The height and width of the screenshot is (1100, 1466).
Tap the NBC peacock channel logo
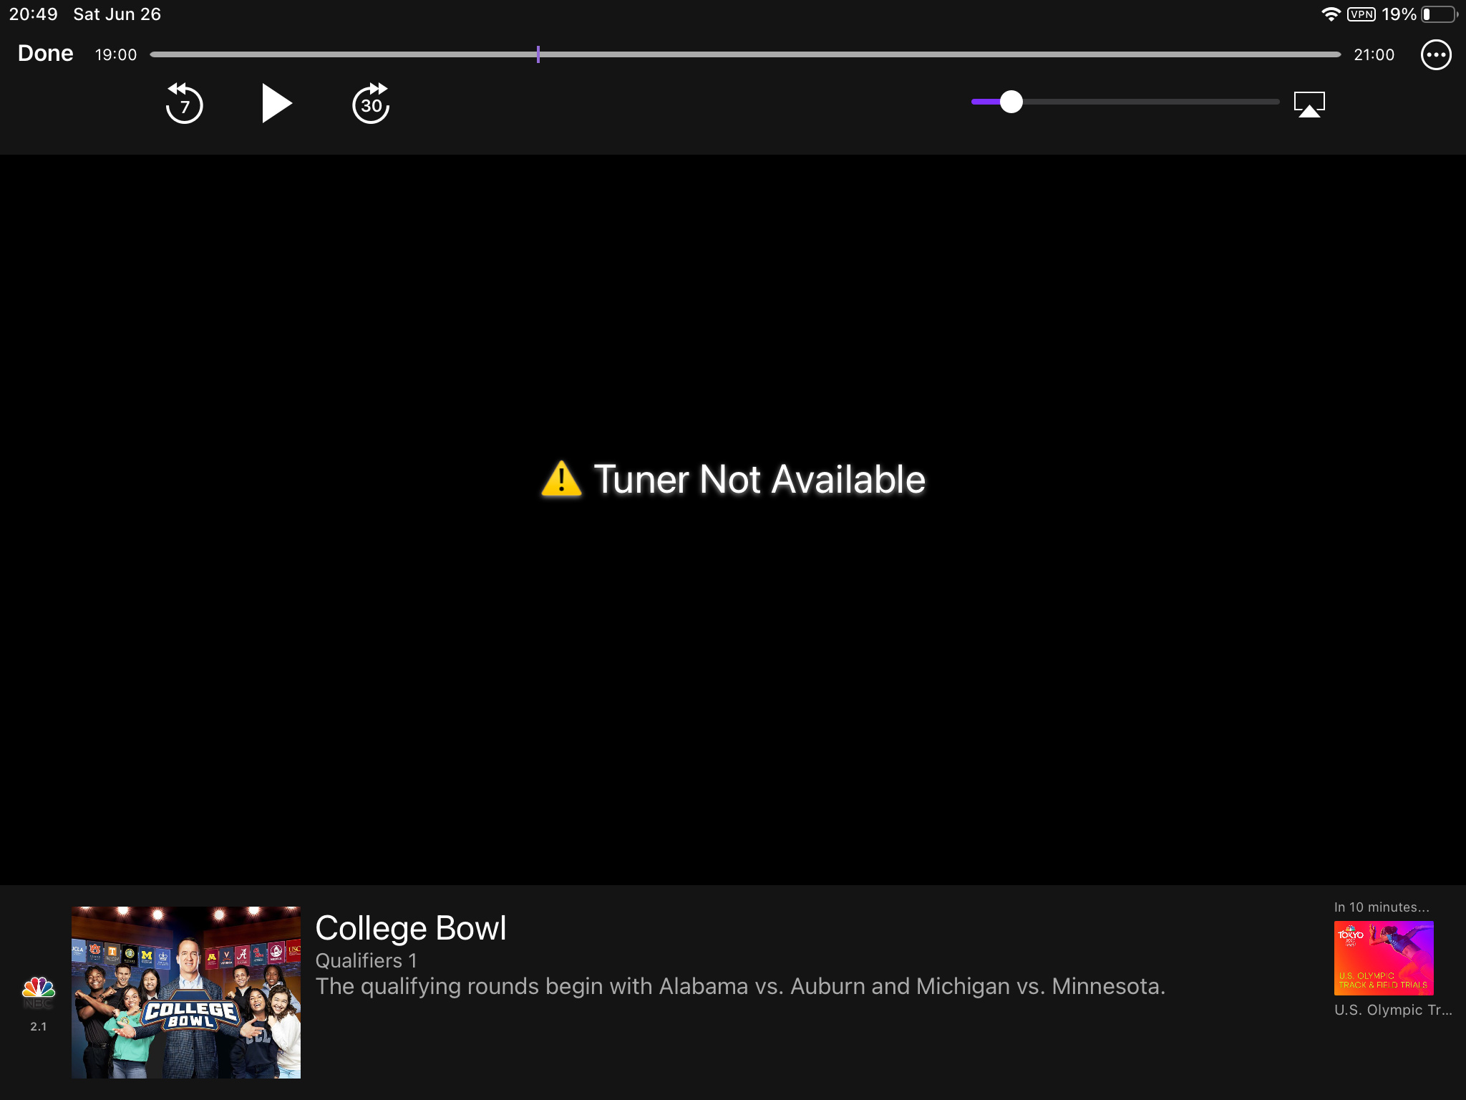39,990
